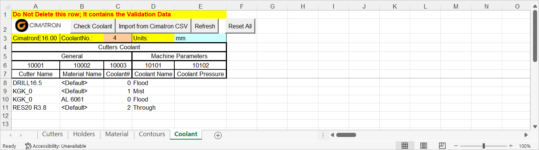539x150 pixels.
Task: Click the Cimatron logo image
Action: tap(38, 26)
